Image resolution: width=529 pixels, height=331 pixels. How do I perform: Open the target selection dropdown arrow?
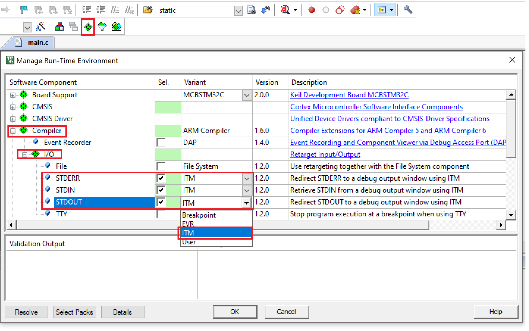click(27, 28)
